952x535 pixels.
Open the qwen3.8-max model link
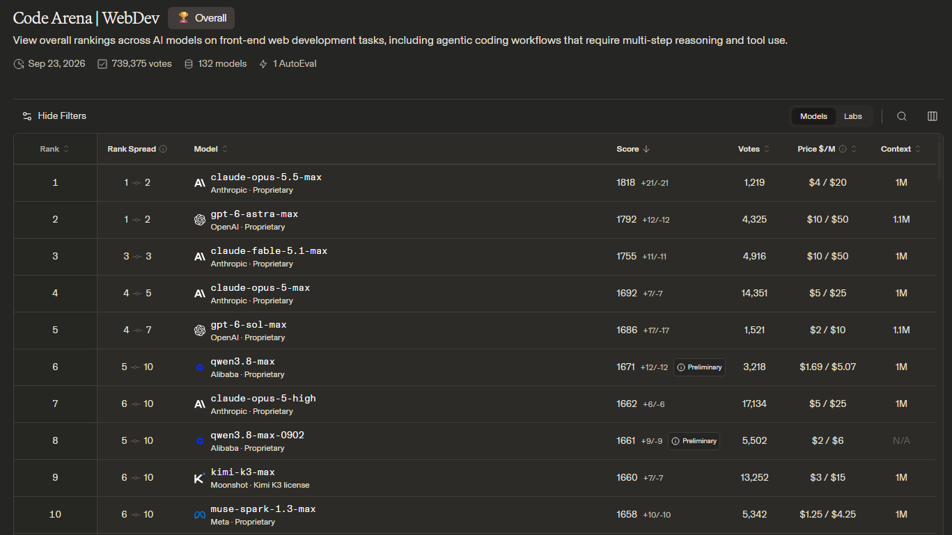coord(243,362)
